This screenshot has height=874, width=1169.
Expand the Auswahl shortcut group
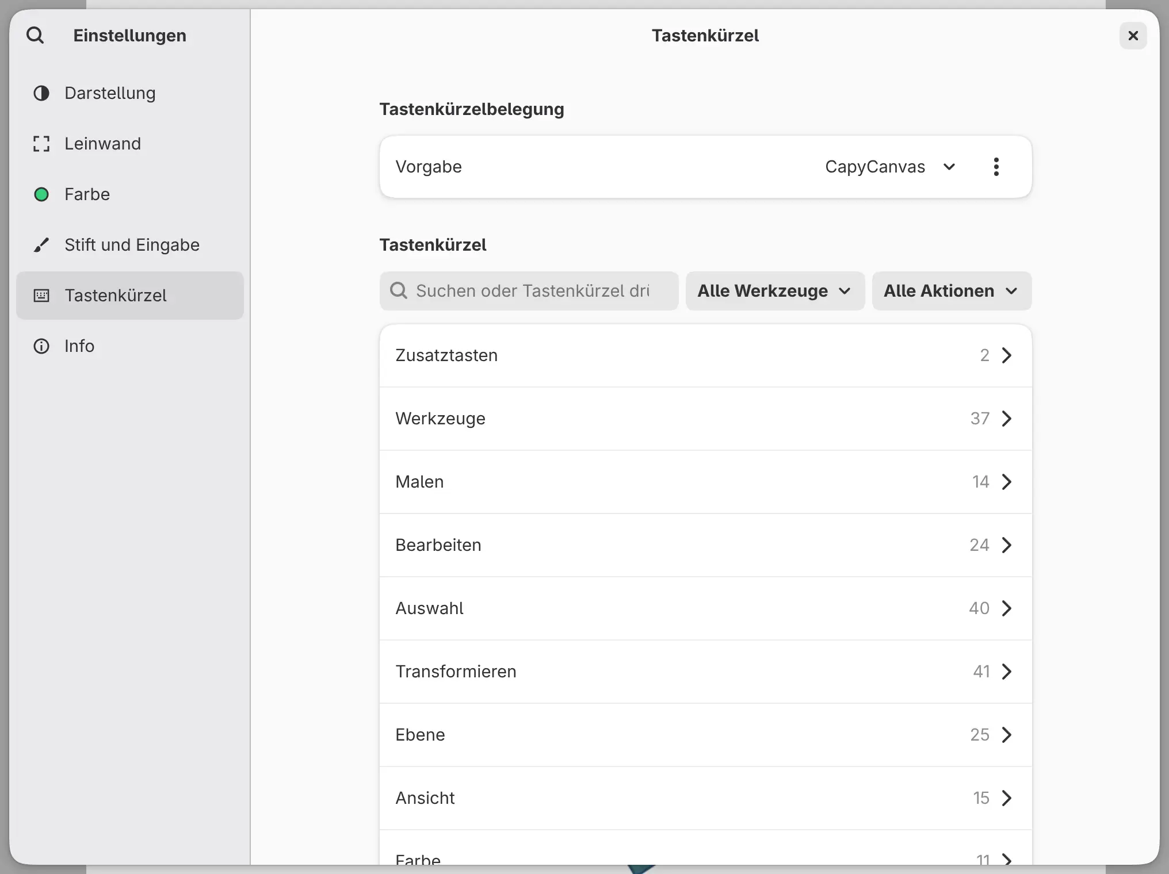pyautogui.click(x=705, y=608)
